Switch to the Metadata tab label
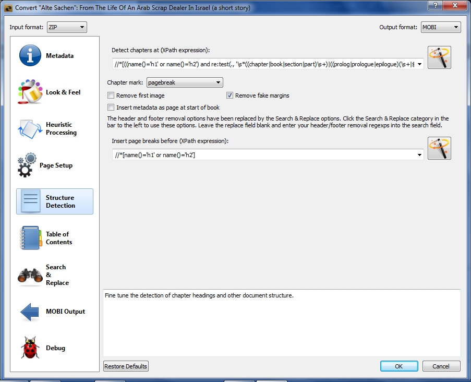This screenshot has height=382, width=471. [x=60, y=56]
